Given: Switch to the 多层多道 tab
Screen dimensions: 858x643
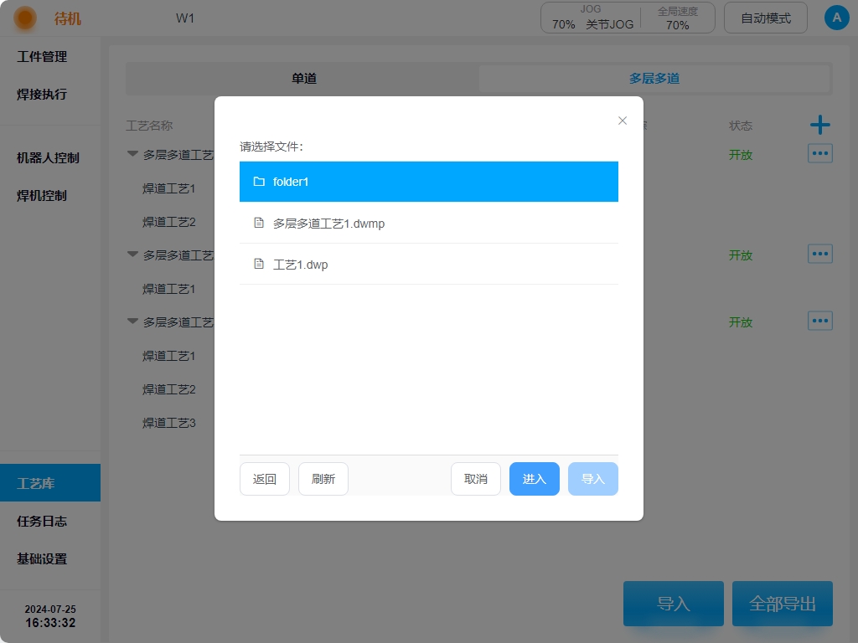Looking at the screenshot, I should point(654,79).
